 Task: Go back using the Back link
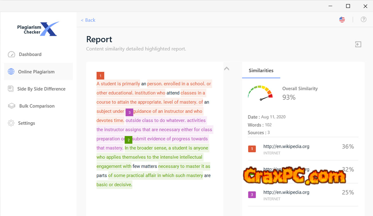click(x=88, y=20)
